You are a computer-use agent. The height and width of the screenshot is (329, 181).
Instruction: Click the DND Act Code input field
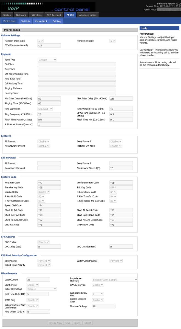tap(49, 225)
